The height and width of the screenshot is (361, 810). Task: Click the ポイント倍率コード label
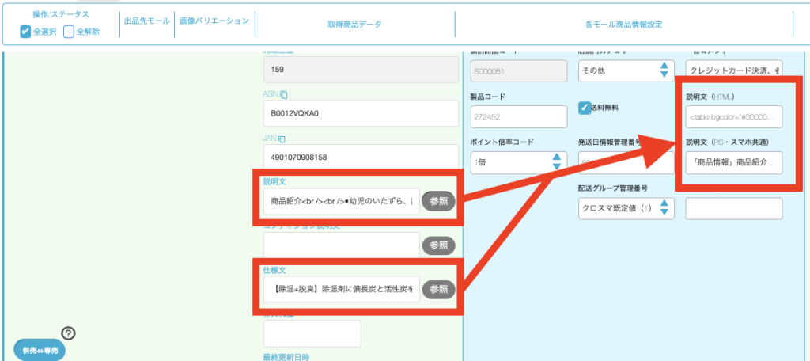coord(502,142)
